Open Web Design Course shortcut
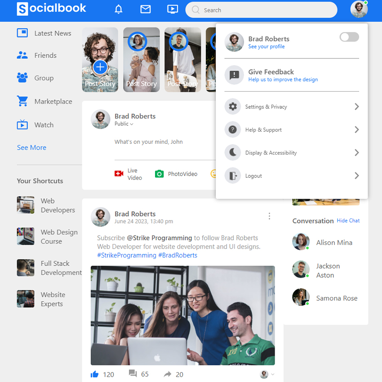Screen dimensions: 382x382 pos(47,236)
